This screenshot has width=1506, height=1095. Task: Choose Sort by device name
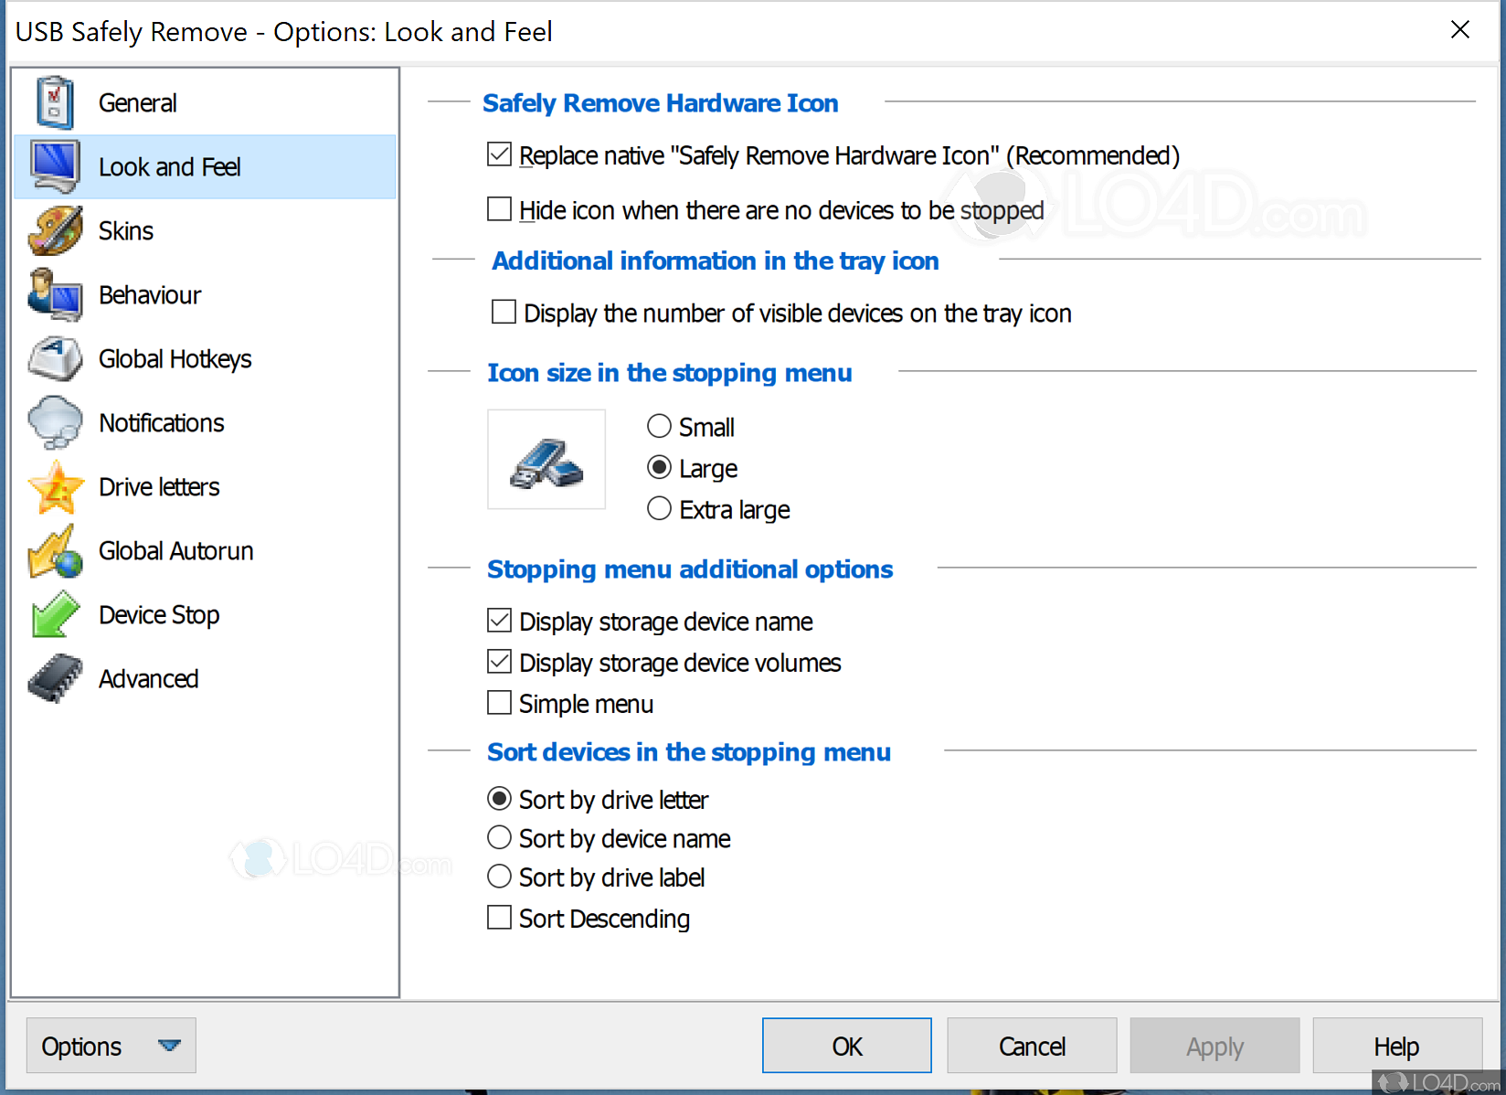pyautogui.click(x=499, y=837)
